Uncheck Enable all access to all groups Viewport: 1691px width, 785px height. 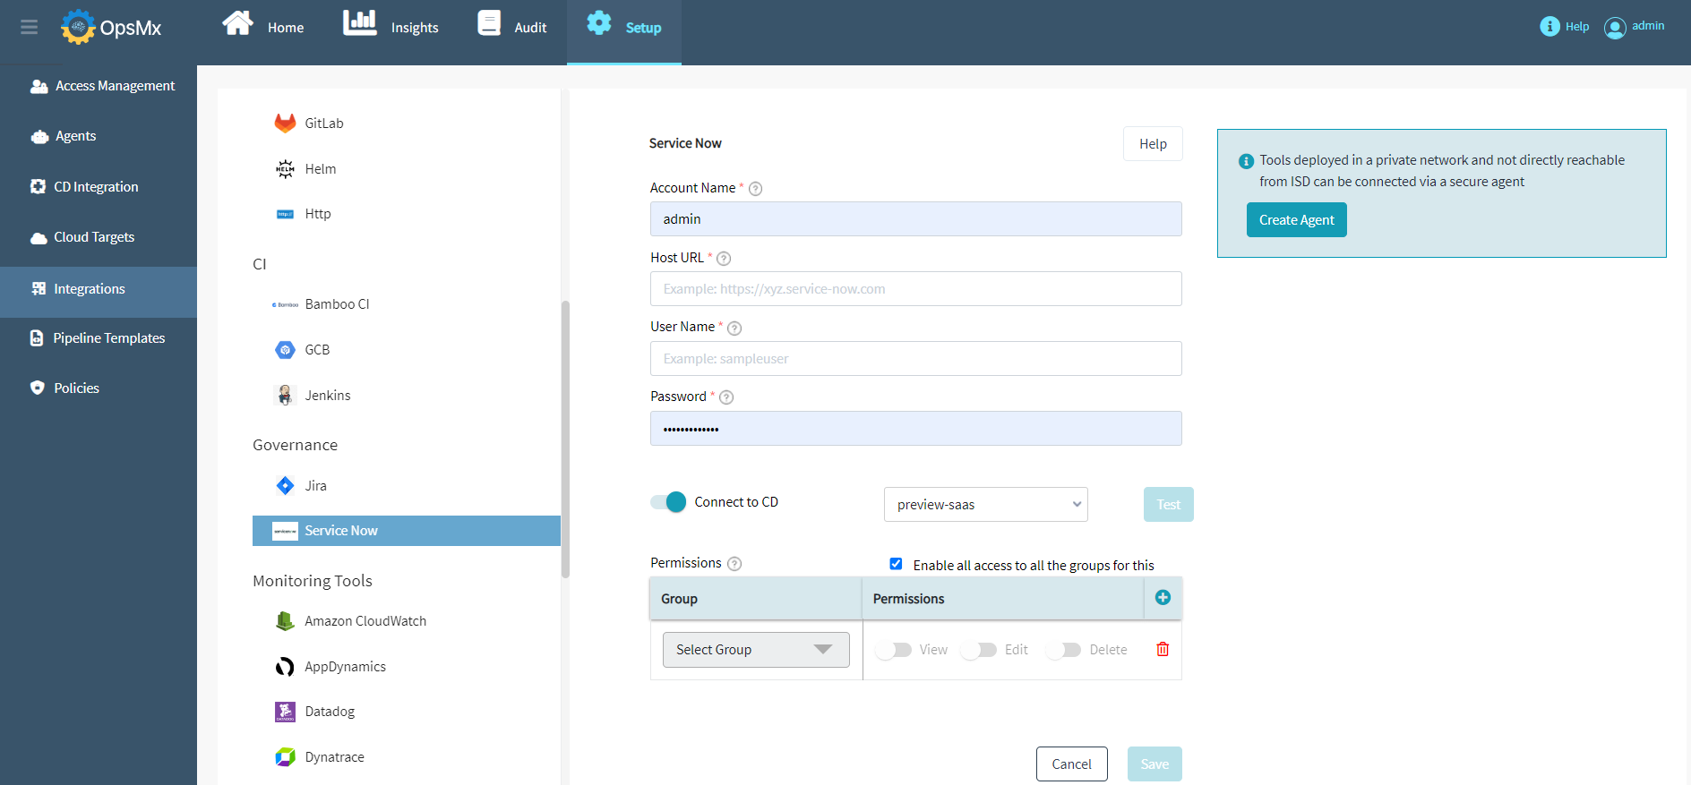(x=896, y=564)
